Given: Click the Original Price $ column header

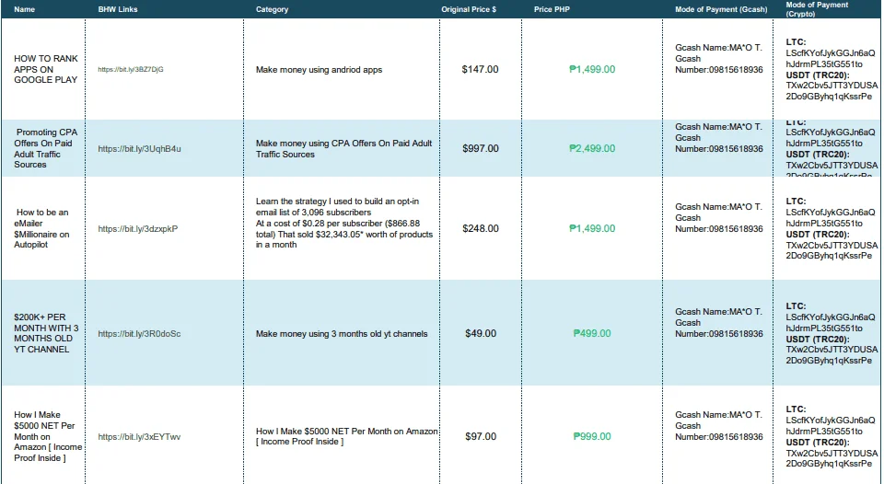Looking at the screenshot, I should [469, 9].
